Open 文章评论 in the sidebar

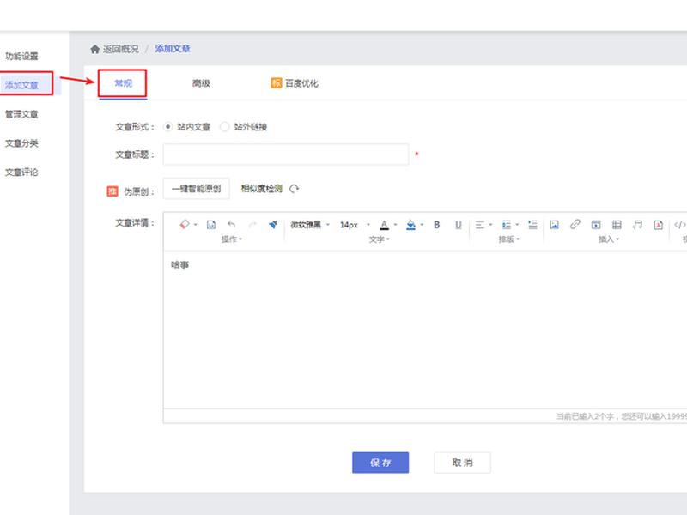point(21,173)
